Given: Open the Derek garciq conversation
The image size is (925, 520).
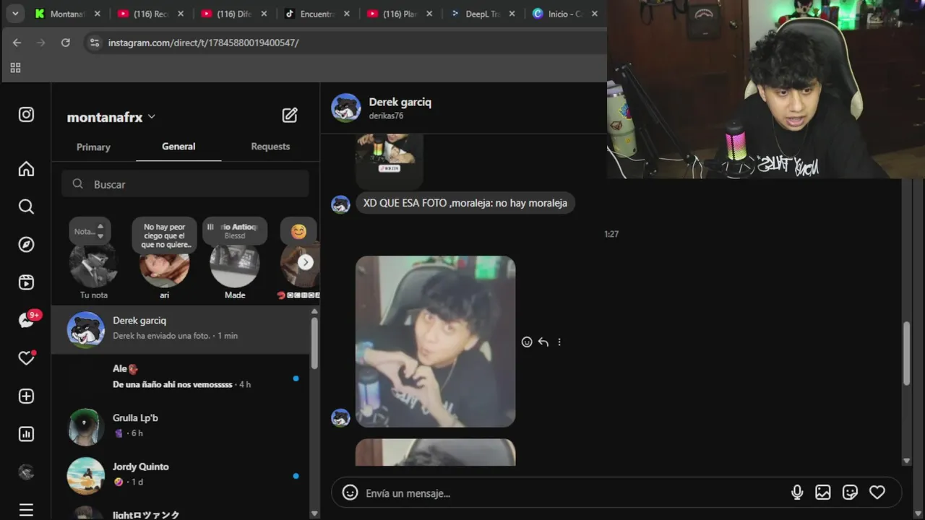Looking at the screenshot, I should click(181, 329).
